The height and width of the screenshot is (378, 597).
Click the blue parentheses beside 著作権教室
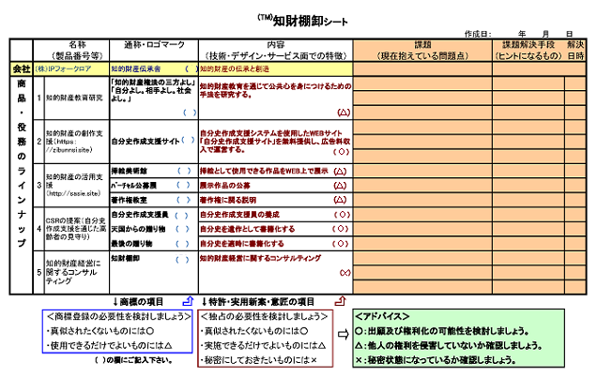pyautogui.click(x=184, y=200)
